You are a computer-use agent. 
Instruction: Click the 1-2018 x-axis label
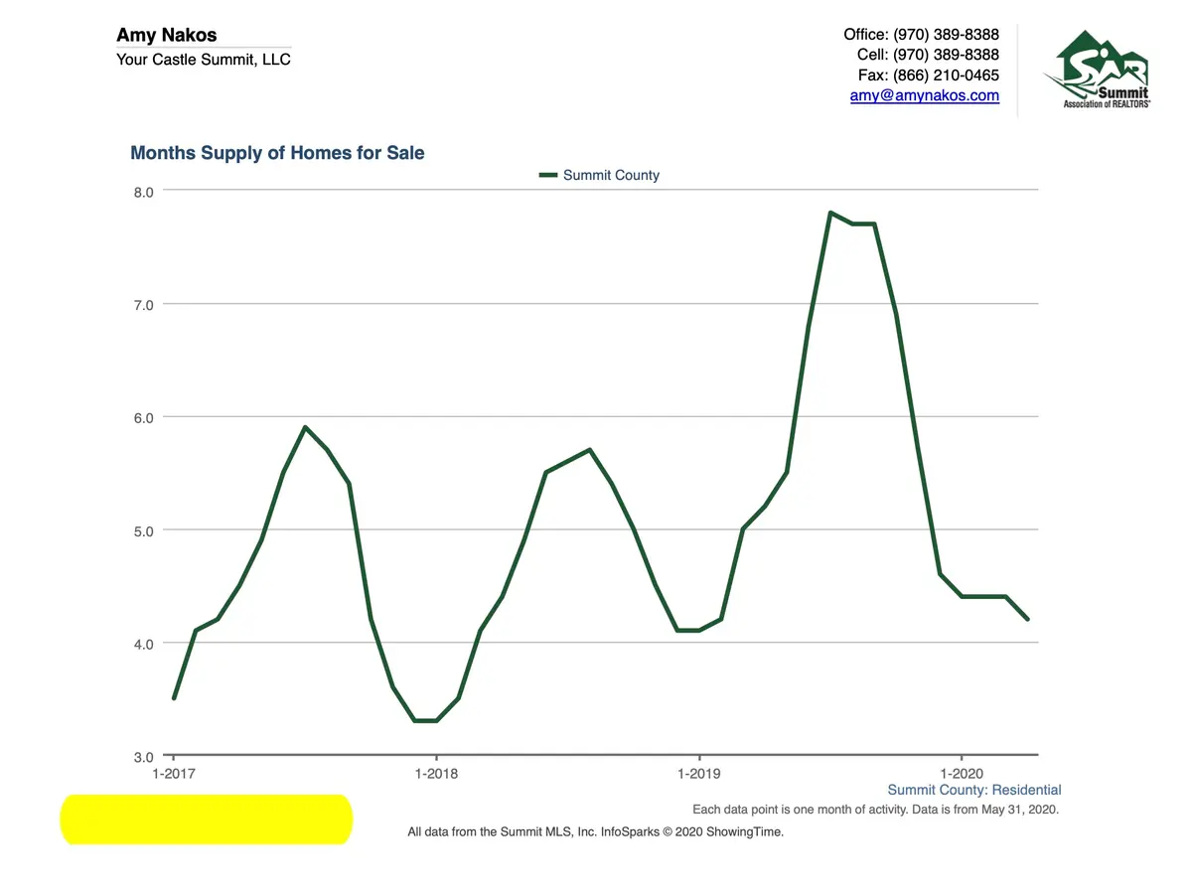pos(436,774)
